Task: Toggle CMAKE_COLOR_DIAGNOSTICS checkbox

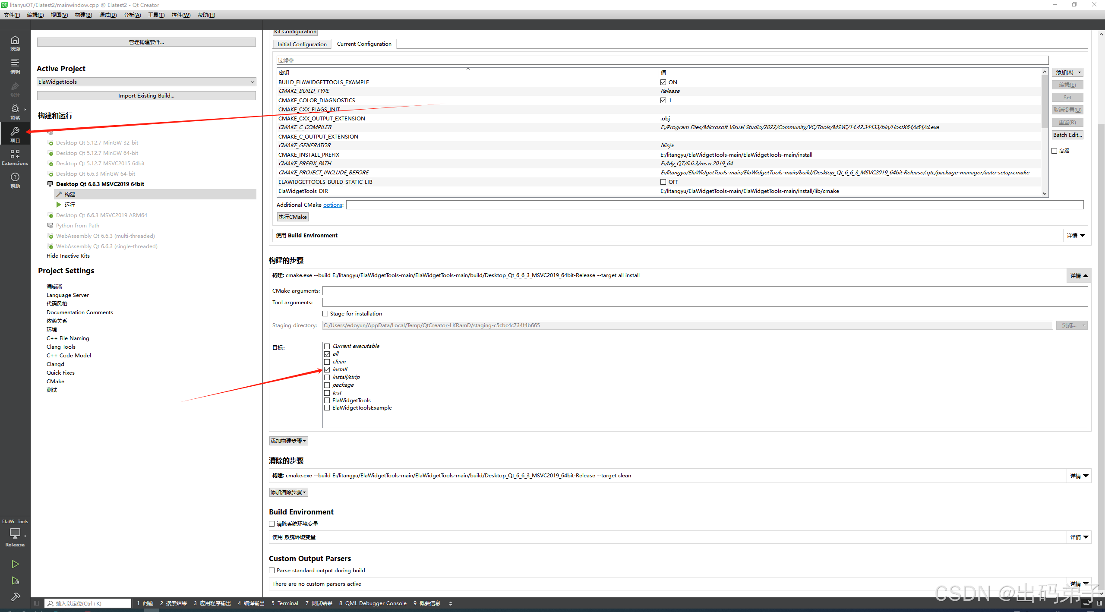Action: pos(663,100)
